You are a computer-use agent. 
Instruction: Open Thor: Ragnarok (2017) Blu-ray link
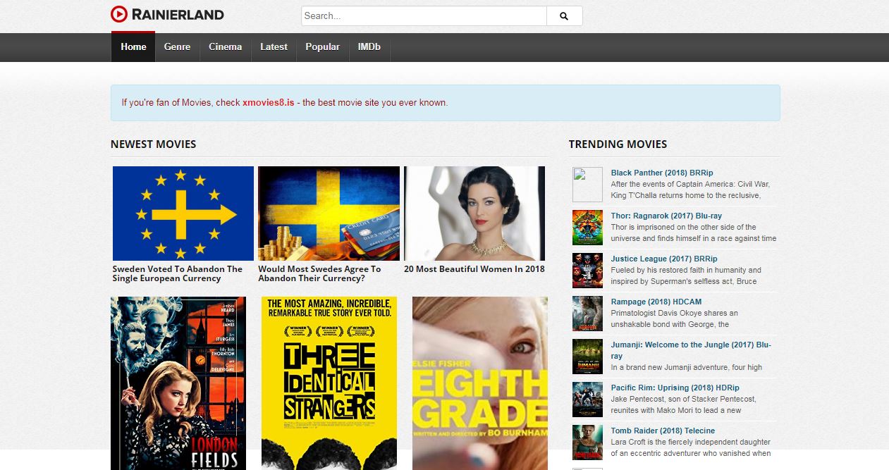(x=666, y=216)
